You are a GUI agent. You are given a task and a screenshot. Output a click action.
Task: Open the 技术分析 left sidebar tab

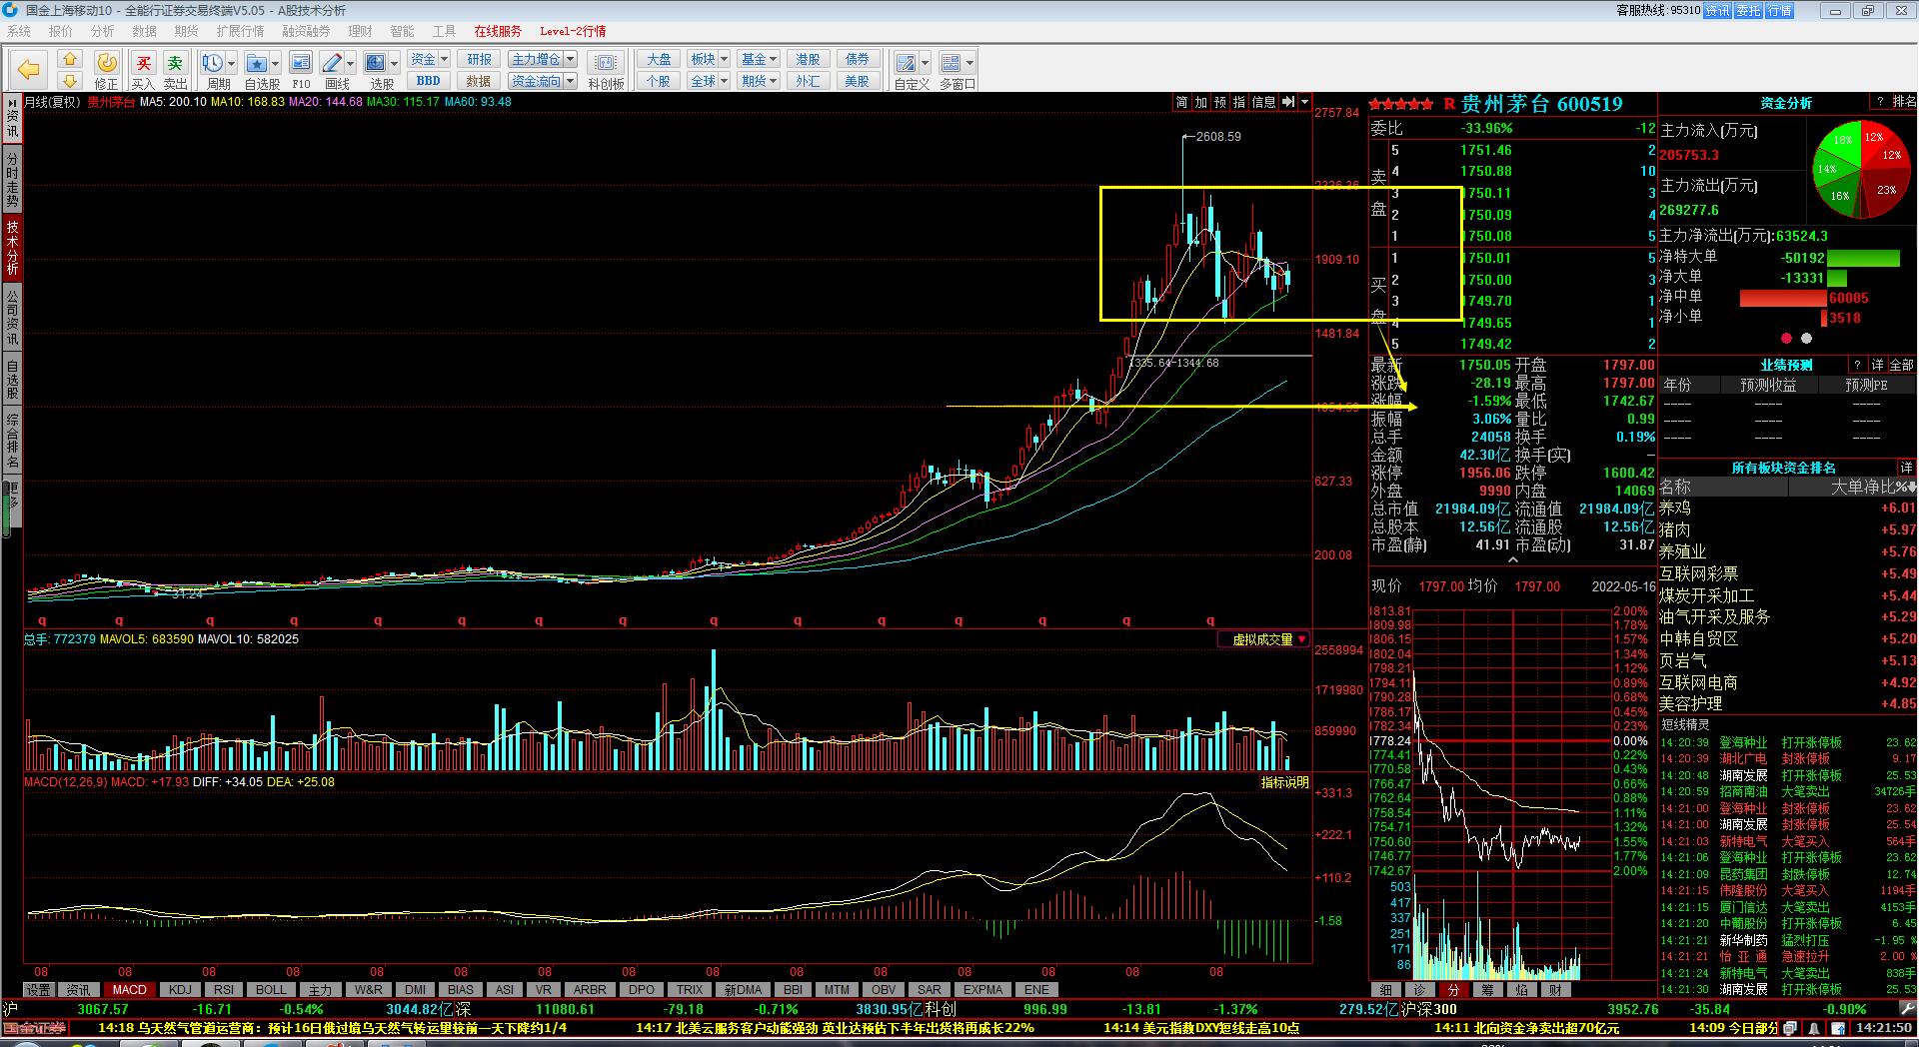point(12,248)
